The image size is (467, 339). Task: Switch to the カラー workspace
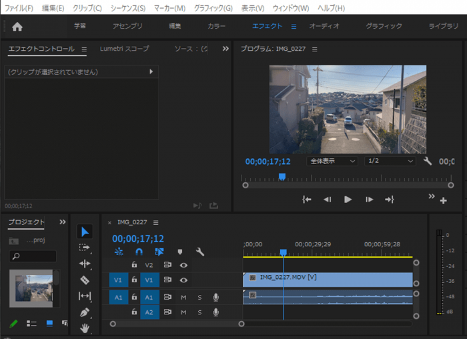pyautogui.click(x=217, y=26)
